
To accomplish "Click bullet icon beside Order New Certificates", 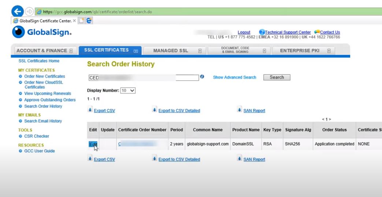I will pos(21,76).
